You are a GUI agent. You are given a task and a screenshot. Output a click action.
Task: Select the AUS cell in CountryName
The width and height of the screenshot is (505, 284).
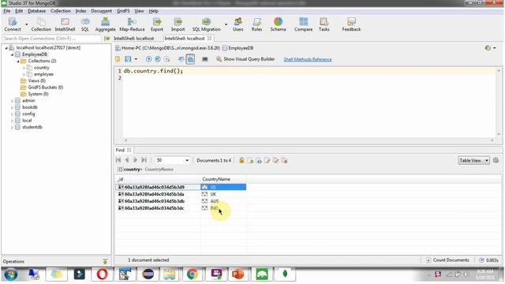[x=223, y=201]
